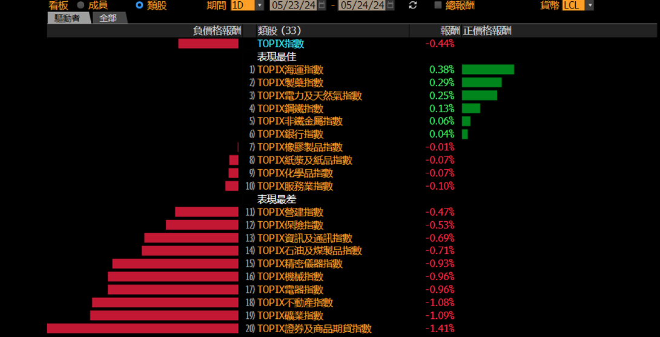Click the red bar for TOPIX指數
Screen dimensions: 660x337
[208, 44]
